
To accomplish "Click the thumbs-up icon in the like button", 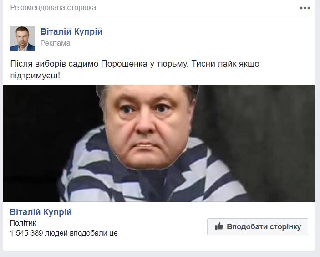I will pyautogui.click(x=219, y=226).
